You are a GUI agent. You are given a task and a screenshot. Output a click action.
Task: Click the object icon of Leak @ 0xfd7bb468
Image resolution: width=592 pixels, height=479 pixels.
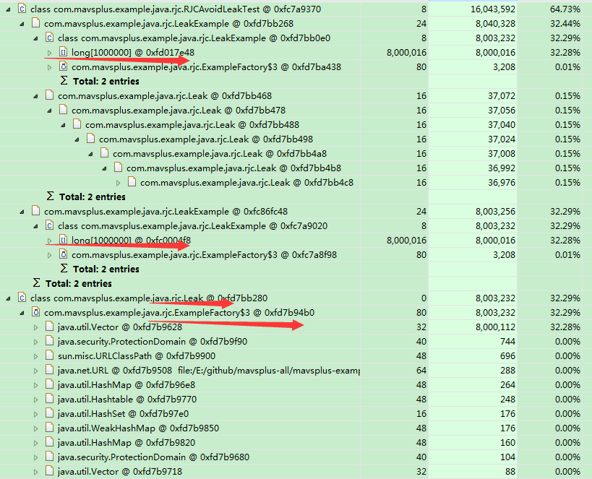49,95
